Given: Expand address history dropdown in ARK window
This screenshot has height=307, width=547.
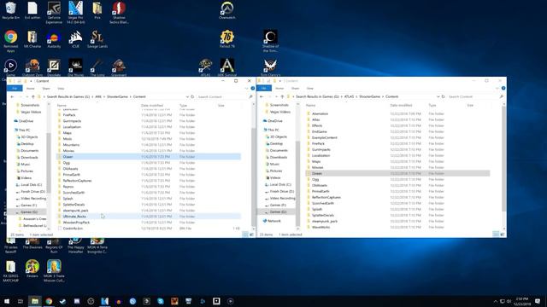Looking at the screenshot, I should [188, 96].
